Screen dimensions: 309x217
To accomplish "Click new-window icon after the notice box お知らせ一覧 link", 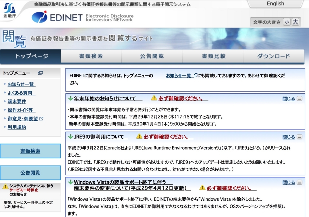I will pyautogui.click(x=196, y=76).
